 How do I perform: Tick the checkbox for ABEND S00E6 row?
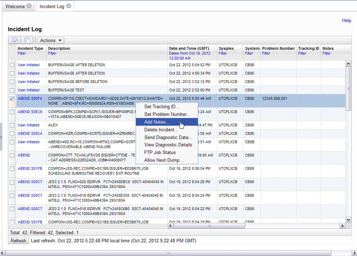pos(12,112)
